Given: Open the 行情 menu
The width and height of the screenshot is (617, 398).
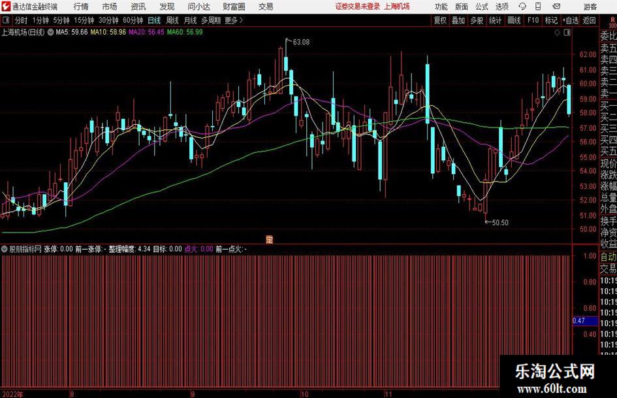Looking at the screenshot, I should [x=81, y=7].
